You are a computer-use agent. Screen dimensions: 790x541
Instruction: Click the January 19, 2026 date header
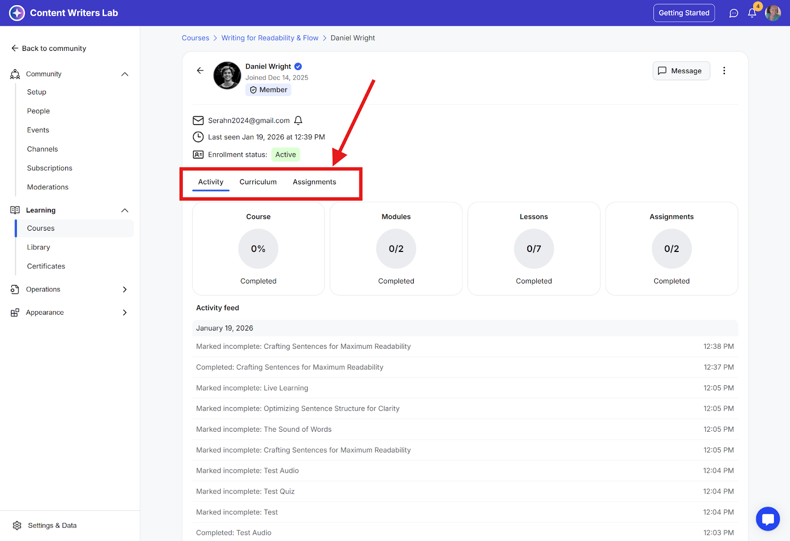tap(465, 328)
